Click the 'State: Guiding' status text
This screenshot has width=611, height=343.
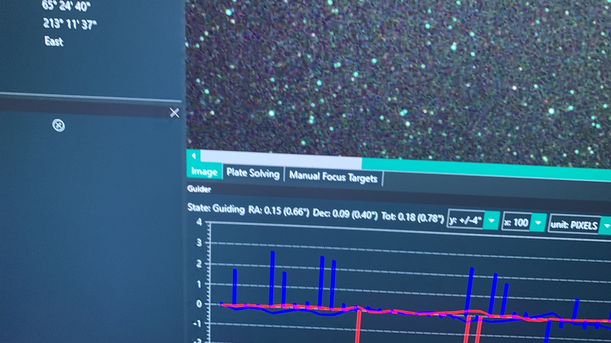coord(216,208)
